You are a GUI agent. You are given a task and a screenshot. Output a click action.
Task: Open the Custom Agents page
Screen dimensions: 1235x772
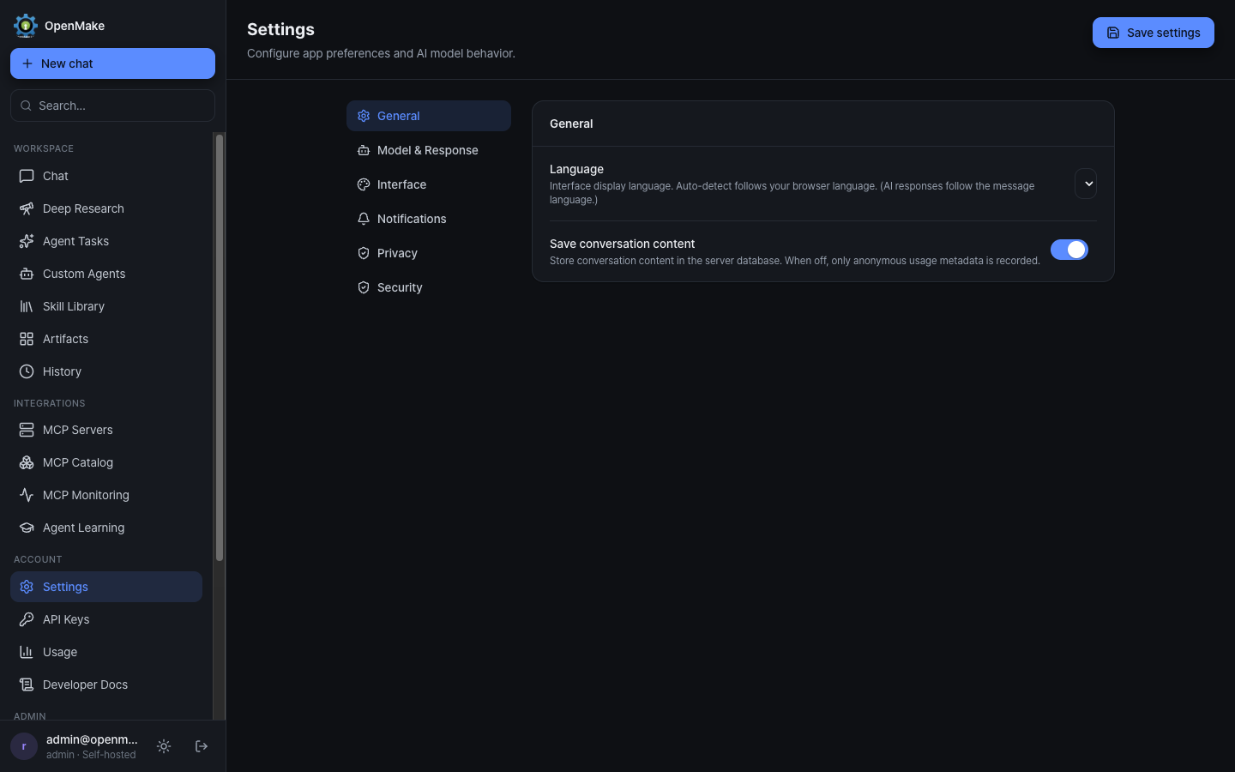pos(106,274)
